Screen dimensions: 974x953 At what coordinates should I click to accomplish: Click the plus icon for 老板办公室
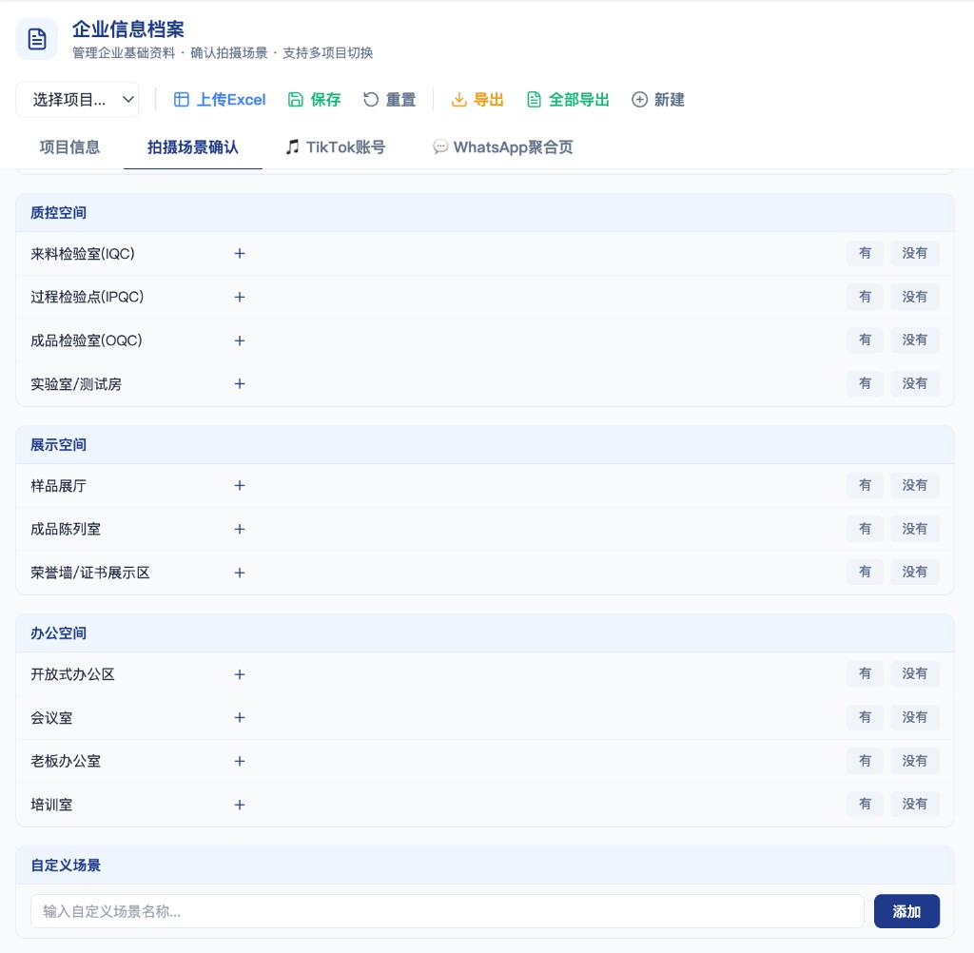click(x=240, y=761)
